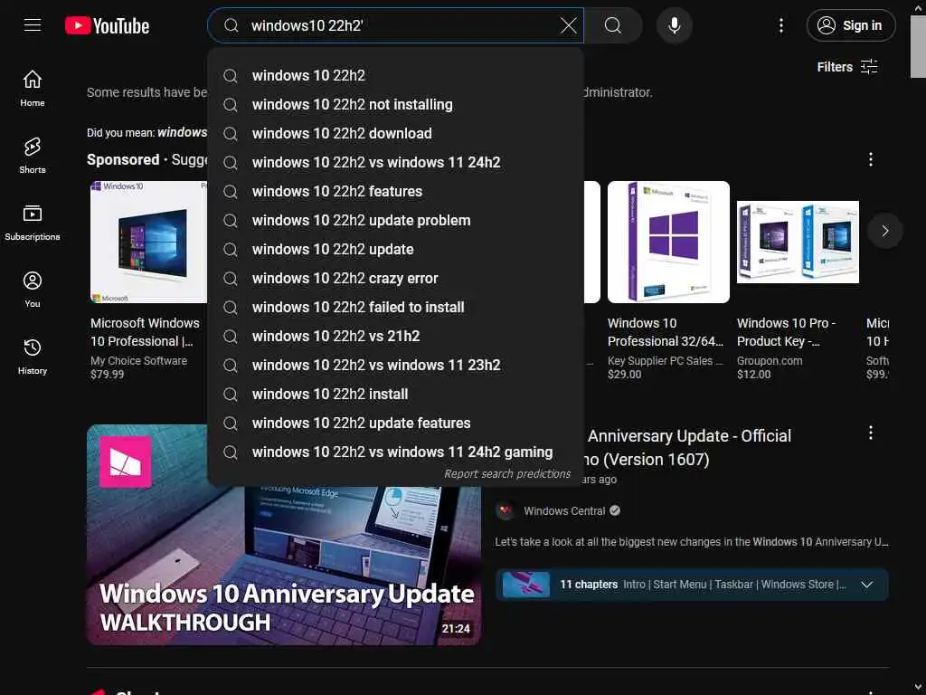This screenshot has width=926, height=695.
Task: Click the "Microsoft Windows 10 Professional" product title
Action: [145, 332]
